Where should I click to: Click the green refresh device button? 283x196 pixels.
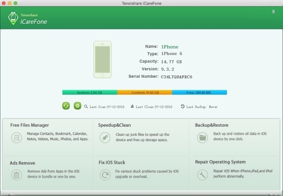tap(66, 106)
